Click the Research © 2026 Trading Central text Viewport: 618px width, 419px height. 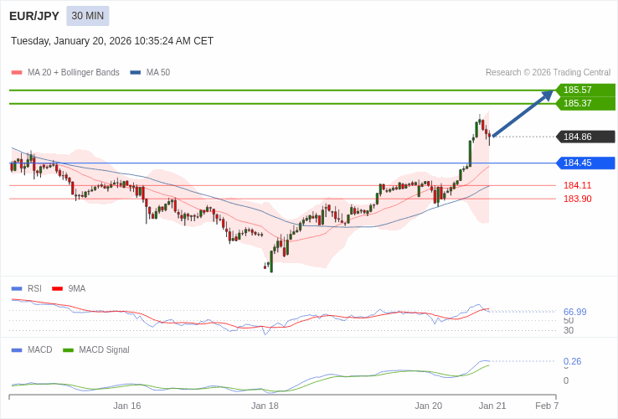[548, 73]
